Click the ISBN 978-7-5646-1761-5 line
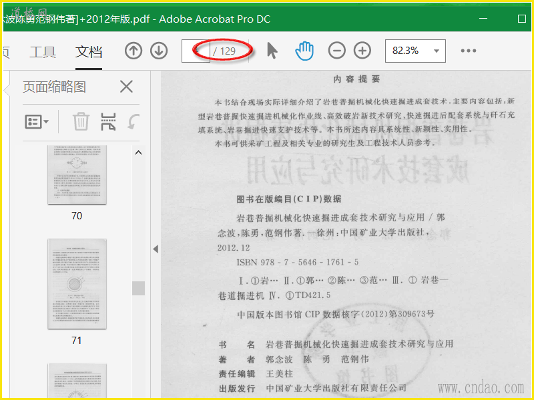The image size is (534, 400). click(297, 262)
